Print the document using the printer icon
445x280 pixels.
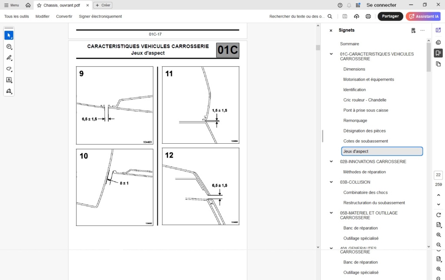[x=368, y=16]
